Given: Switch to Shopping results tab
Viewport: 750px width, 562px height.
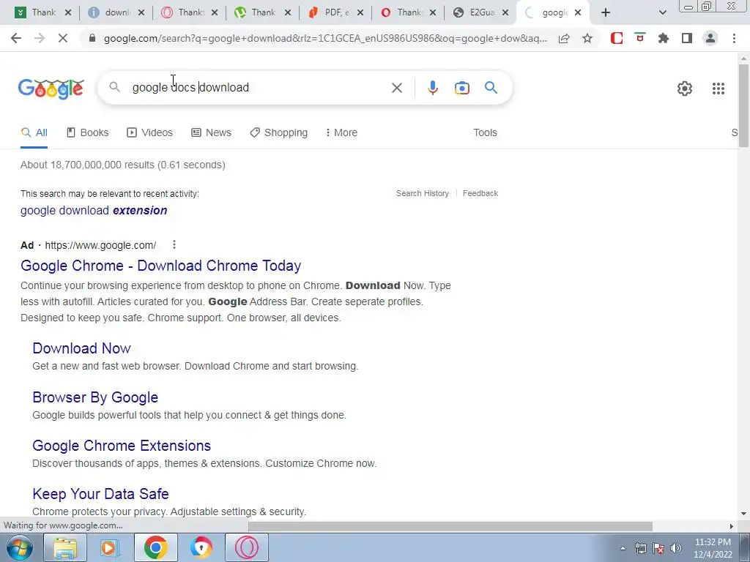Looking at the screenshot, I should [x=279, y=132].
